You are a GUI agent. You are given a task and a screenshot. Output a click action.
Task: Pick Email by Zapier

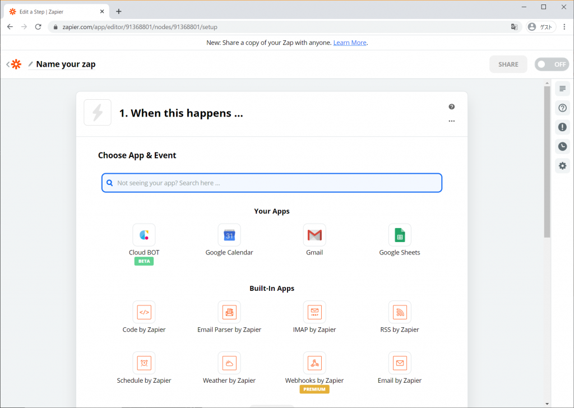400,363
